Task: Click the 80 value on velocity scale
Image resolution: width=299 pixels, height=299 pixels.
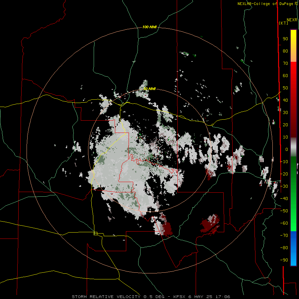Action: tap(285, 51)
